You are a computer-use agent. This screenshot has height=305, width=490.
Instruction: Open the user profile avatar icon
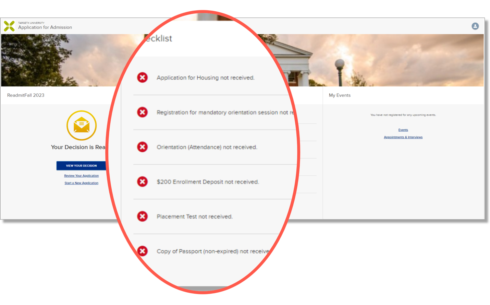pos(475,26)
